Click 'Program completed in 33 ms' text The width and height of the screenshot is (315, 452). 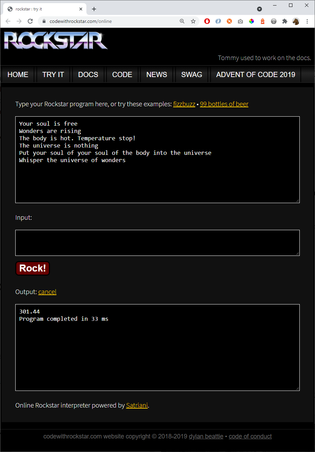click(64, 319)
